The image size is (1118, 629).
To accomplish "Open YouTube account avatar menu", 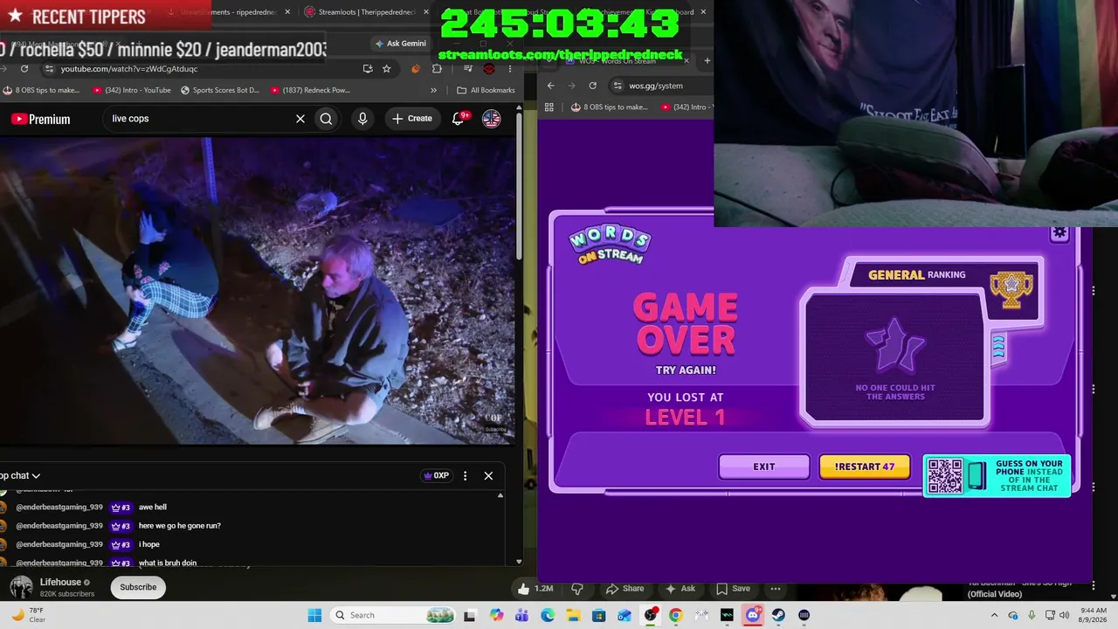I will 492,119.
